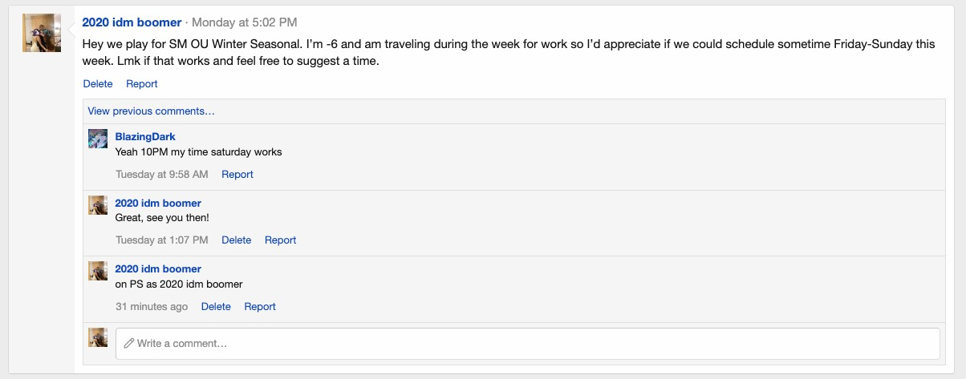Open the BlazingDark username link
The width and height of the screenshot is (966, 379).
coord(145,137)
